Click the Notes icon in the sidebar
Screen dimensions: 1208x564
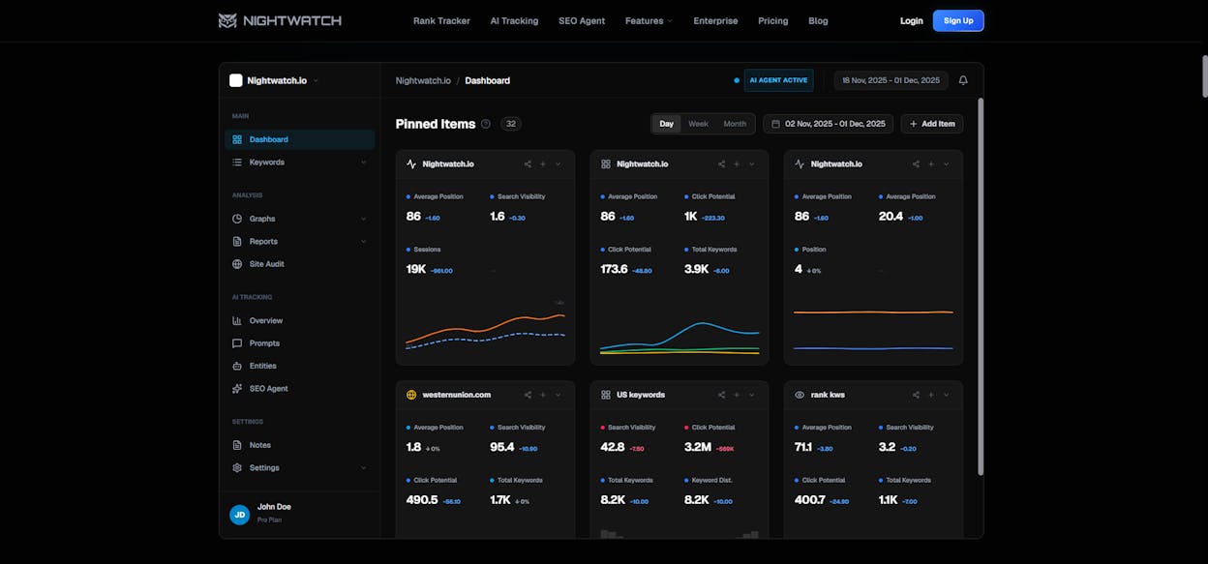(237, 445)
